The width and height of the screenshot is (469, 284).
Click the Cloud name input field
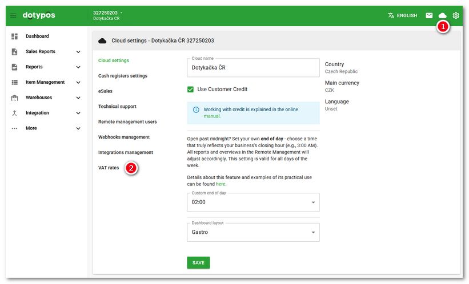tap(253, 68)
